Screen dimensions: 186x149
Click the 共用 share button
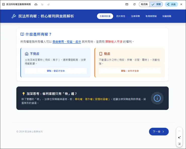171,4
